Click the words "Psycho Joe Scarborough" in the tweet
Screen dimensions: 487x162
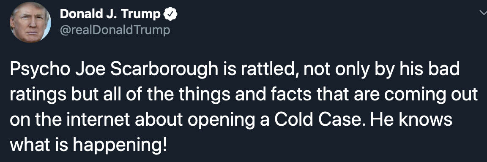(115, 69)
